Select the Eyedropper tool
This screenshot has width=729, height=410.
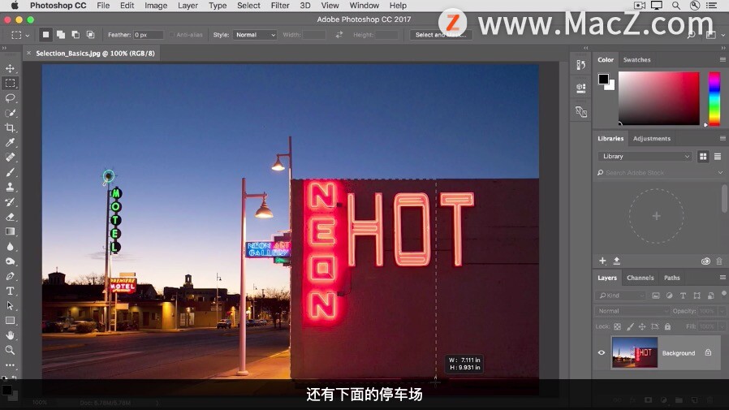10,142
